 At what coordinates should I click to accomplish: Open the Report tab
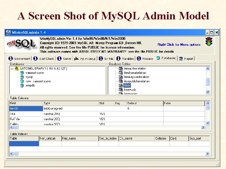tap(186, 59)
